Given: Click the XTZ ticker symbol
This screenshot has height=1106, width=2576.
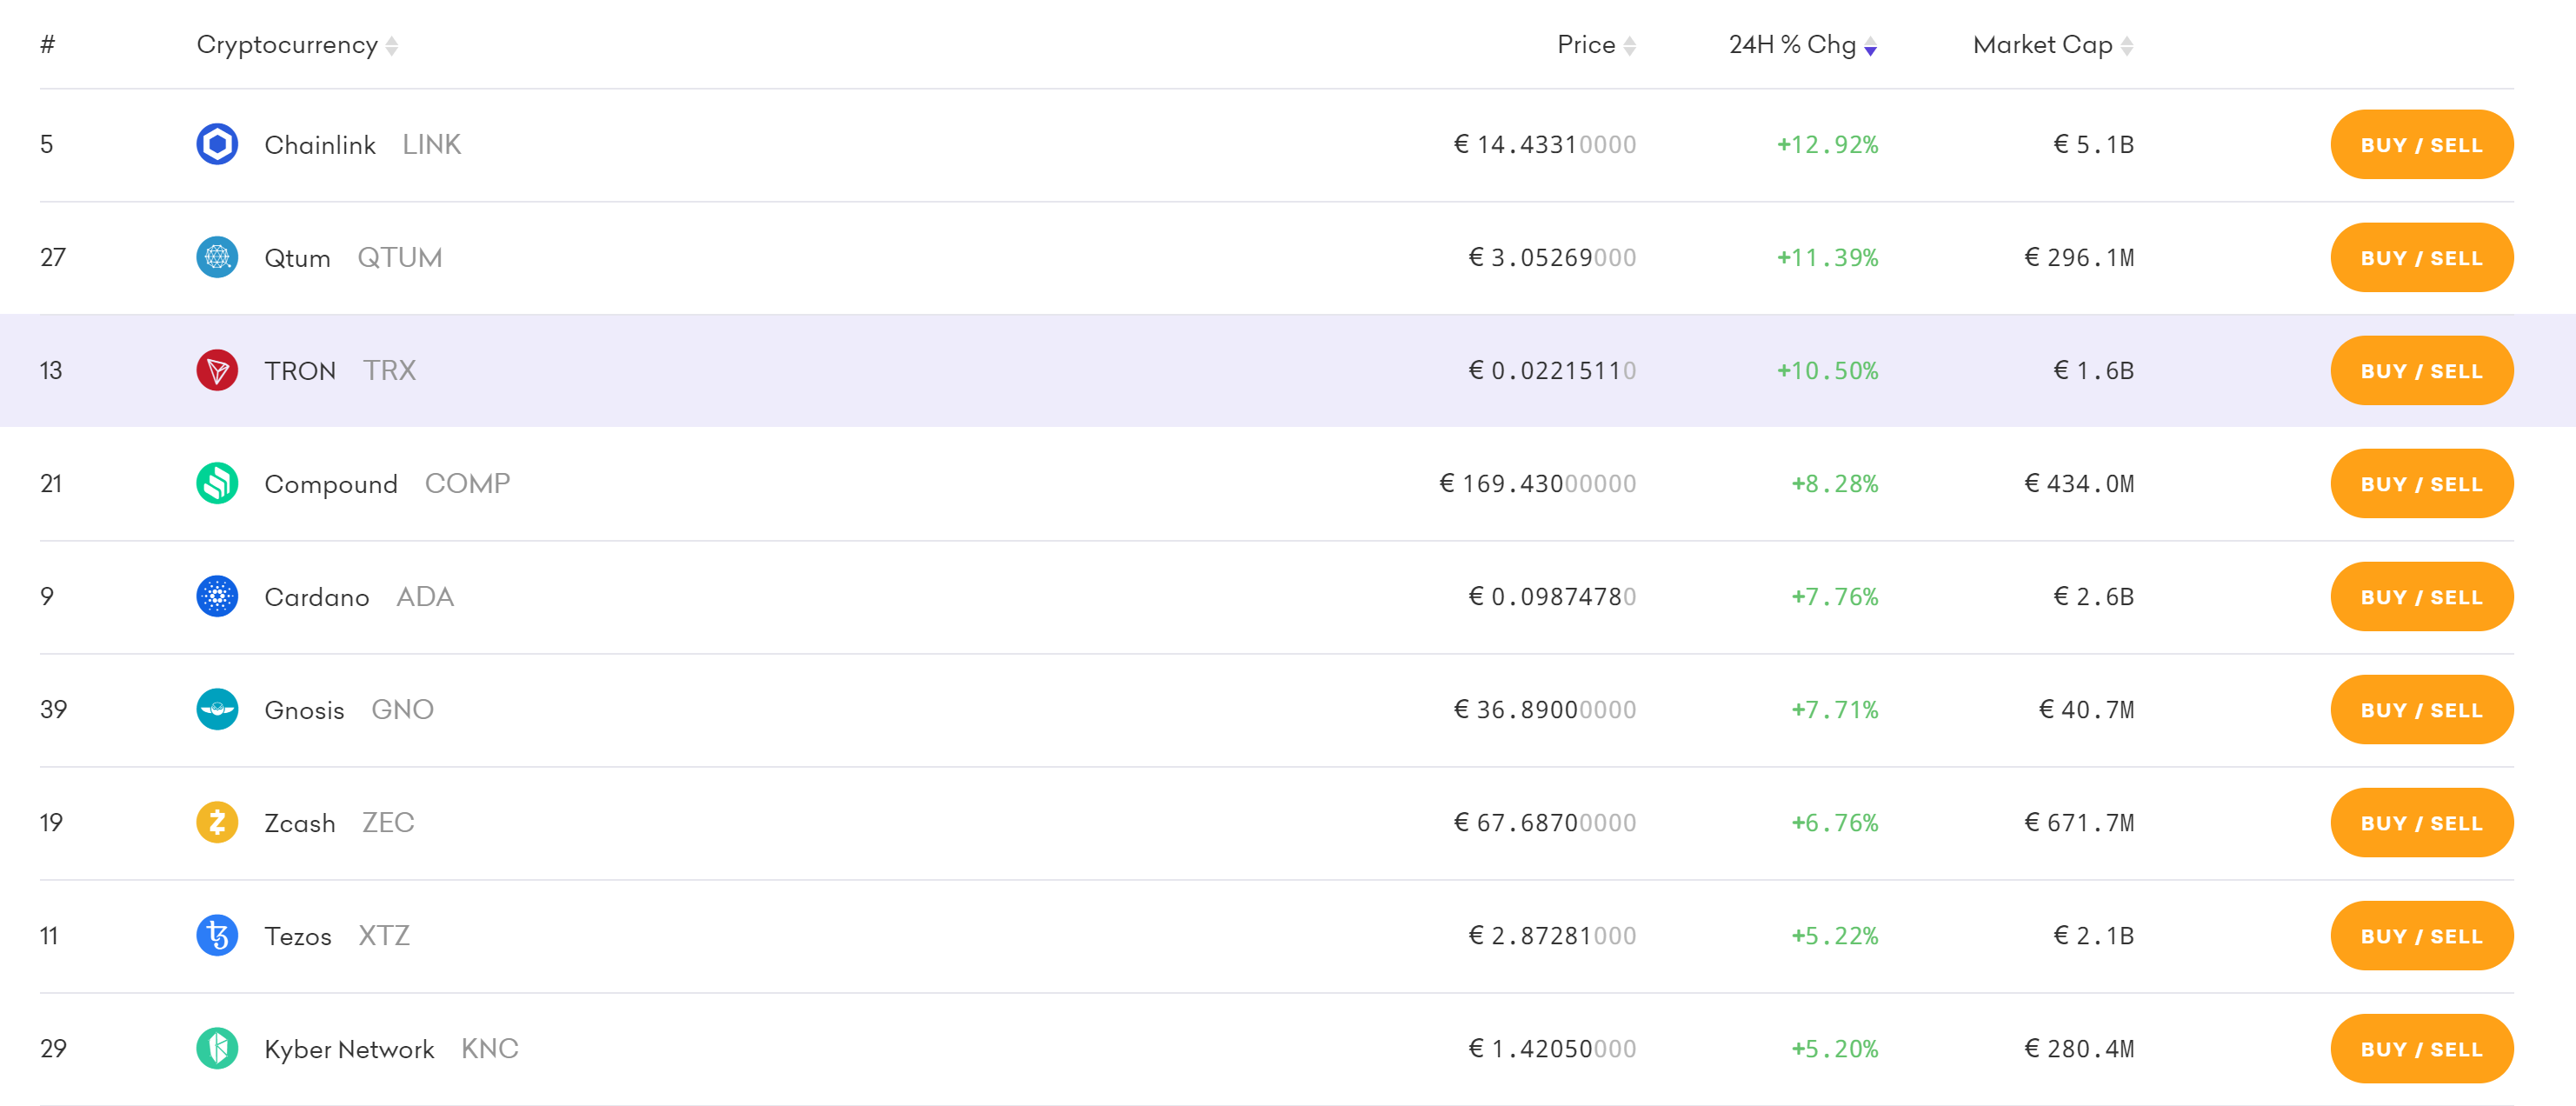Looking at the screenshot, I should pyautogui.click(x=384, y=936).
